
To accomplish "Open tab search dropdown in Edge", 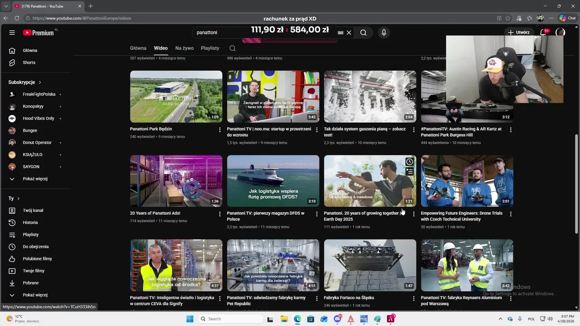I will coord(6,6).
